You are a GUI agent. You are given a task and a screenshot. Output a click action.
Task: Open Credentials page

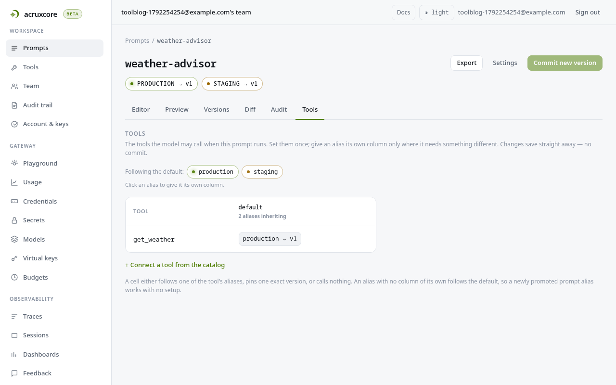click(54, 202)
